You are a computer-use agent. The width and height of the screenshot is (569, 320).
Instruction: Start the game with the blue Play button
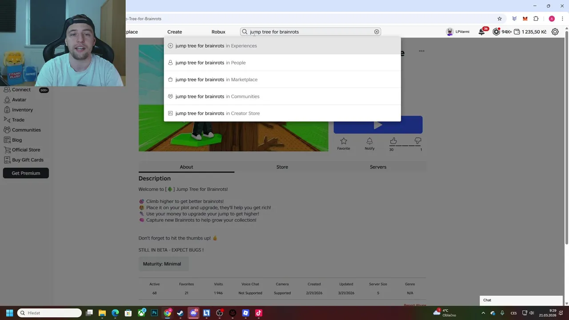[x=378, y=125]
